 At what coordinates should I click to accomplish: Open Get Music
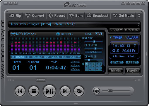pyautogui.click(x=123, y=15)
